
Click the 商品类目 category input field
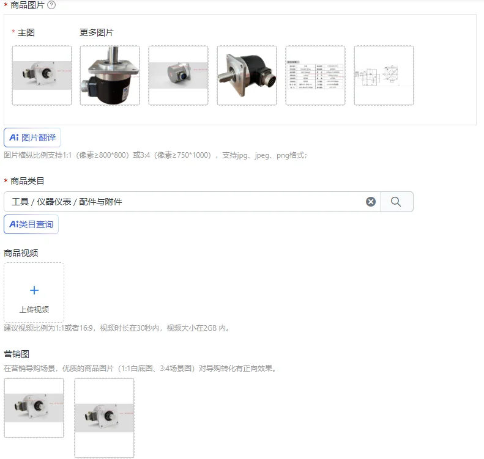point(192,202)
